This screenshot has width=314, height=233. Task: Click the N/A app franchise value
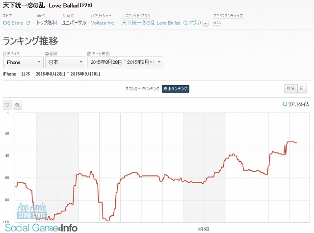[217, 23]
